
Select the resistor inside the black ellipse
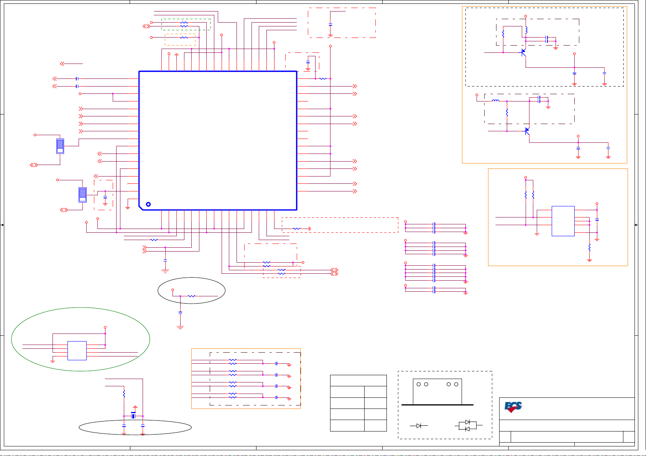click(x=192, y=296)
